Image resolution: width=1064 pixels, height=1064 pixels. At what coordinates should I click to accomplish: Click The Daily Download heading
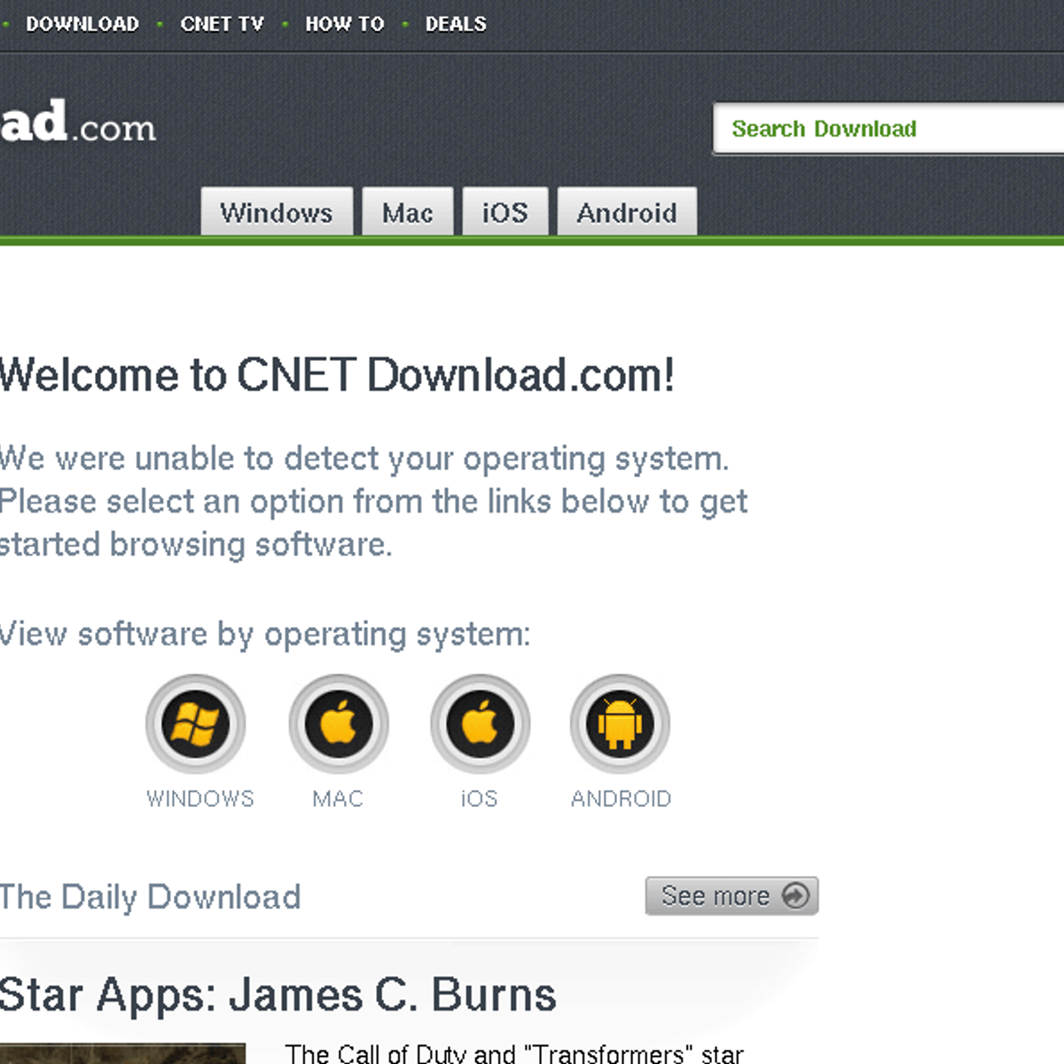[151, 897]
